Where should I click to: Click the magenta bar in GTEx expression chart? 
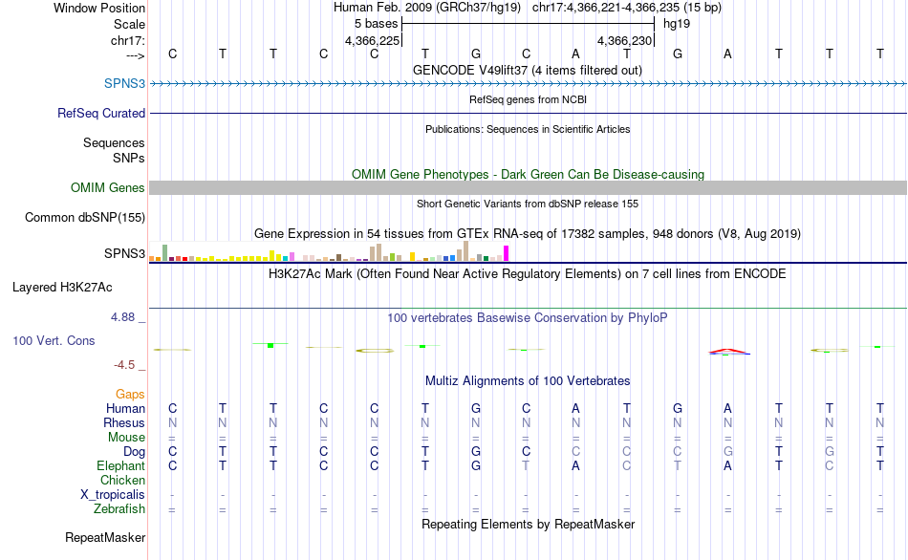pos(507,253)
